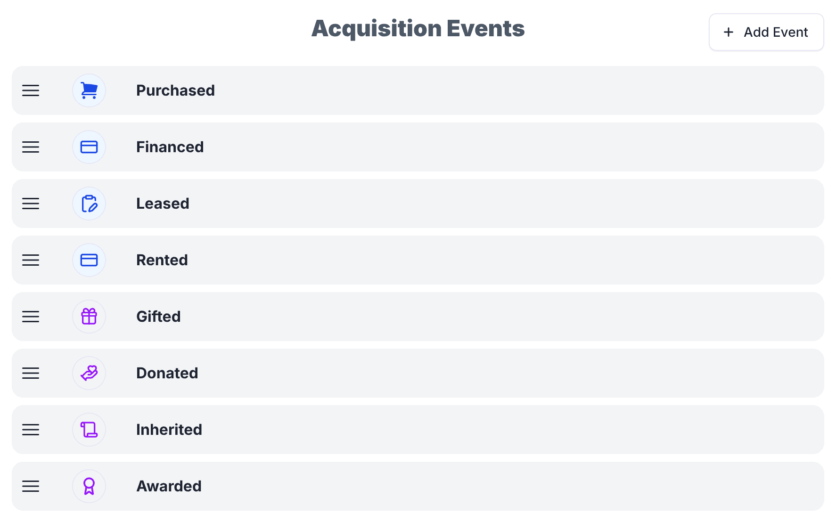Click the drag handle next to Financed
836x522 pixels.
tap(31, 147)
